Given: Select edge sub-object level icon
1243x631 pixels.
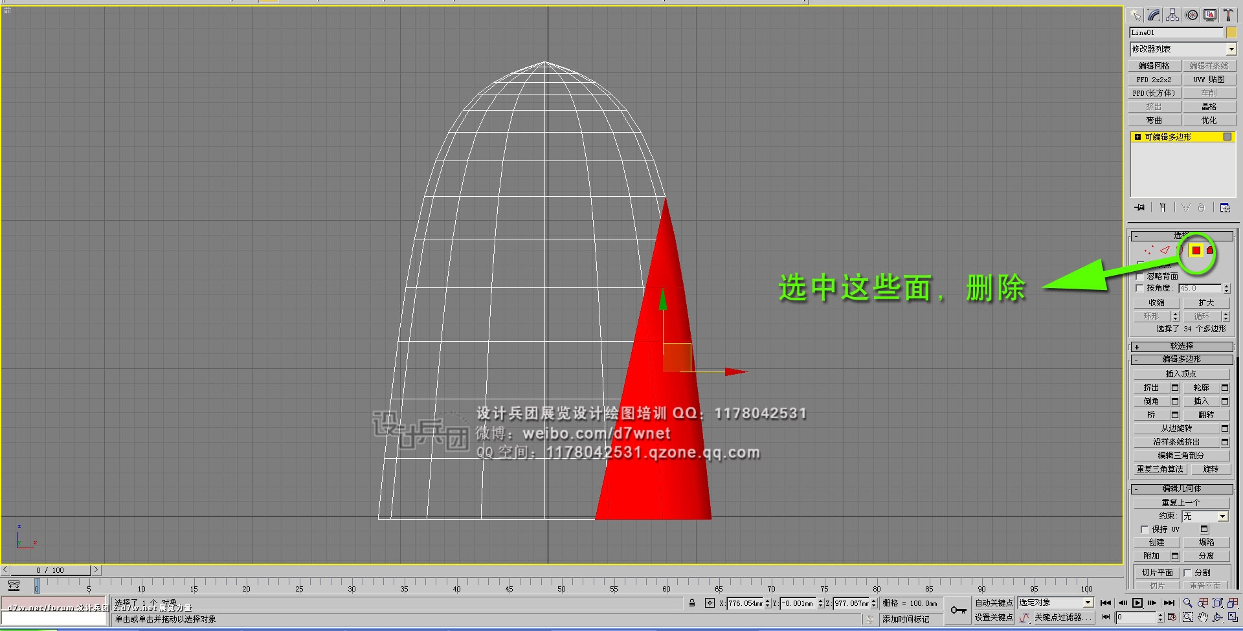Looking at the screenshot, I should click(1165, 250).
